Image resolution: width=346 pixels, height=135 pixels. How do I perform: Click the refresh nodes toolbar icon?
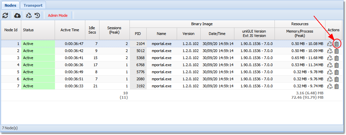click(x=5, y=15)
